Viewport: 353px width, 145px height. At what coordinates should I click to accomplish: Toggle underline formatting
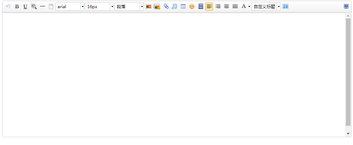pos(25,6)
